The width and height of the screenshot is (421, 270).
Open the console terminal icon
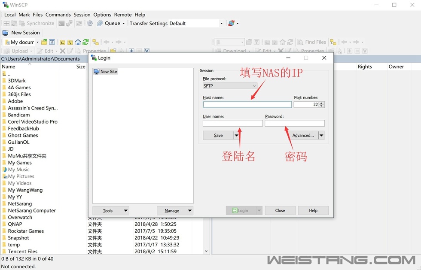(x=61, y=23)
